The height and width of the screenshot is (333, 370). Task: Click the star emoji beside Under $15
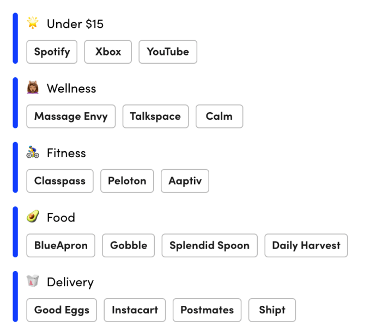pyautogui.click(x=33, y=23)
